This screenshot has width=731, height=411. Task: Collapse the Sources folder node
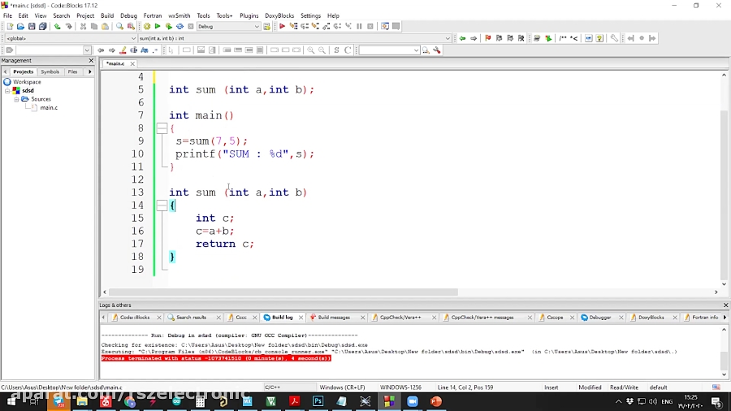click(x=16, y=99)
